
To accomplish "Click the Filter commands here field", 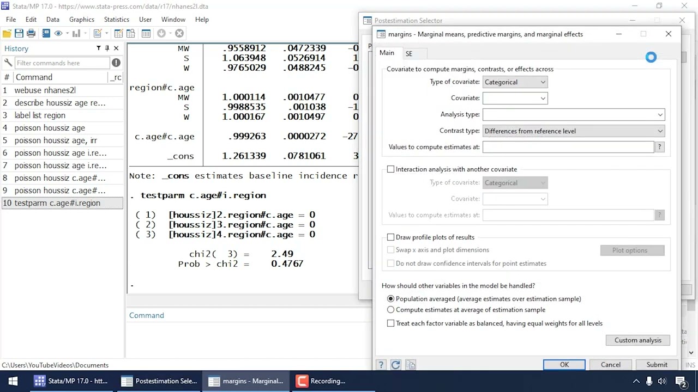I will (62, 63).
